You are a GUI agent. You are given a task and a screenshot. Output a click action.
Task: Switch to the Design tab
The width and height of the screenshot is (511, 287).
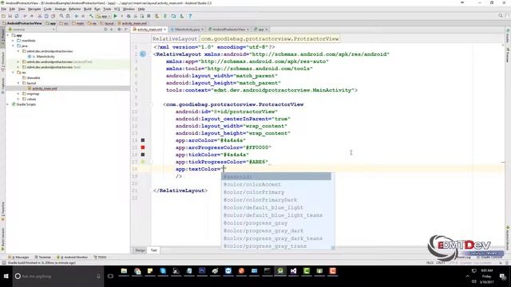click(141, 250)
